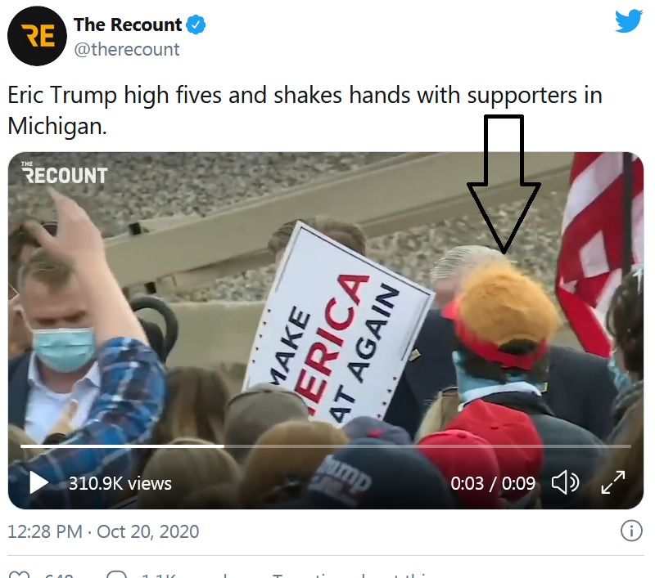Click the 0:03 / 0:09 time display

[x=493, y=483]
